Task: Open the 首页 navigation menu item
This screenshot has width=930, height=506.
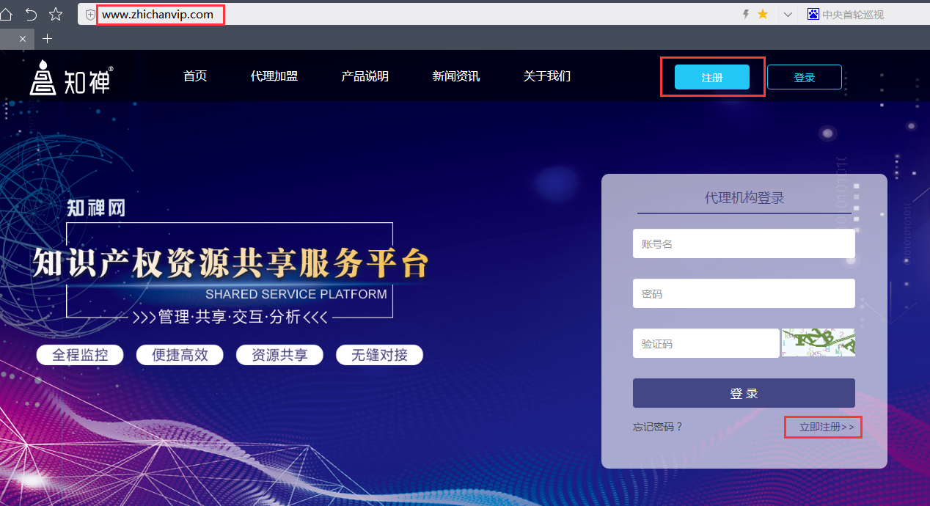Action: pyautogui.click(x=195, y=76)
